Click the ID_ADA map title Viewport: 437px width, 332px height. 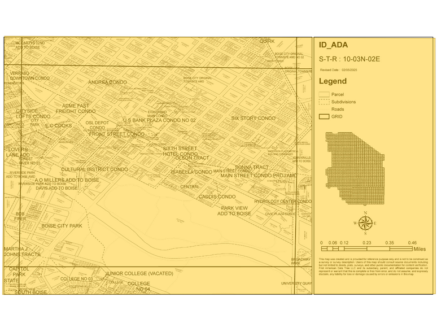pos(333,45)
